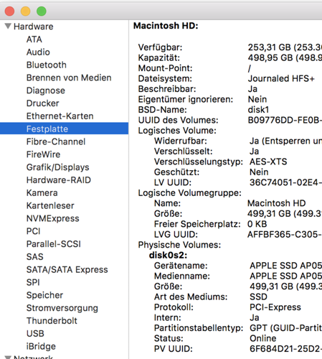Open Brennen von Medien entry
322x359 pixels.
click(69, 78)
